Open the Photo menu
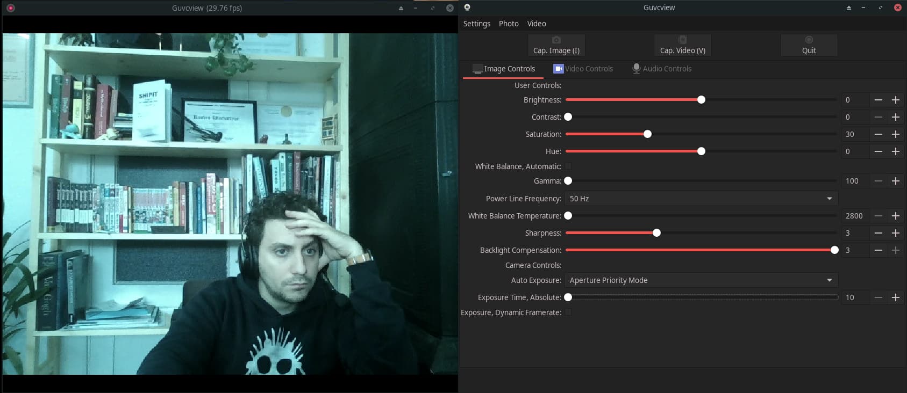Image resolution: width=907 pixels, height=393 pixels. pyautogui.click(x=509, y=24)
